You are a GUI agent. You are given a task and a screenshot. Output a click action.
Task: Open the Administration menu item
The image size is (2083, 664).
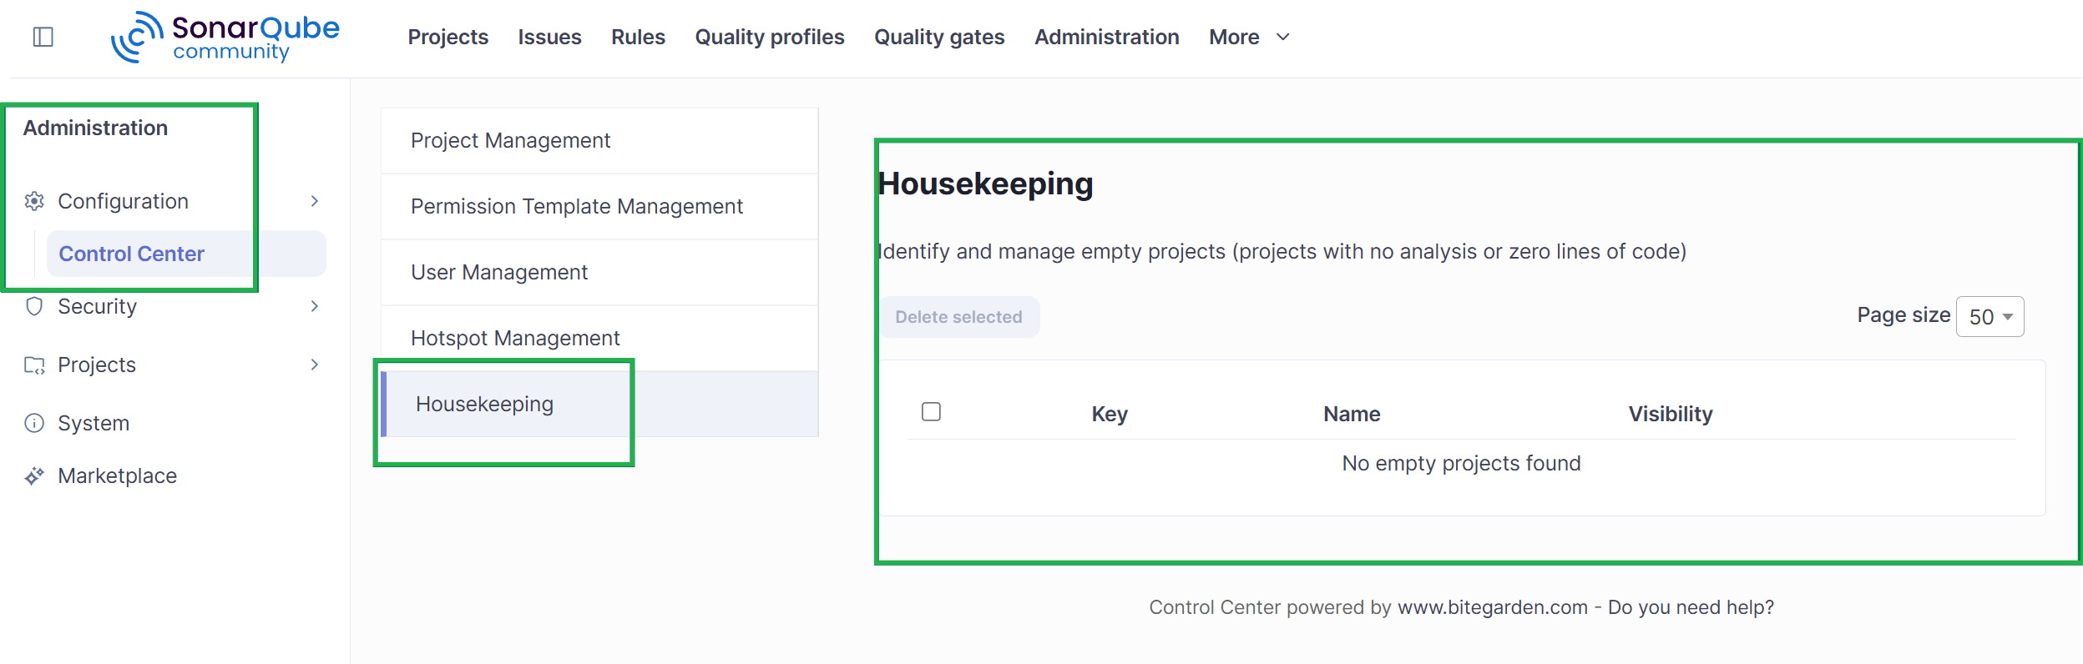[1106, 37]
